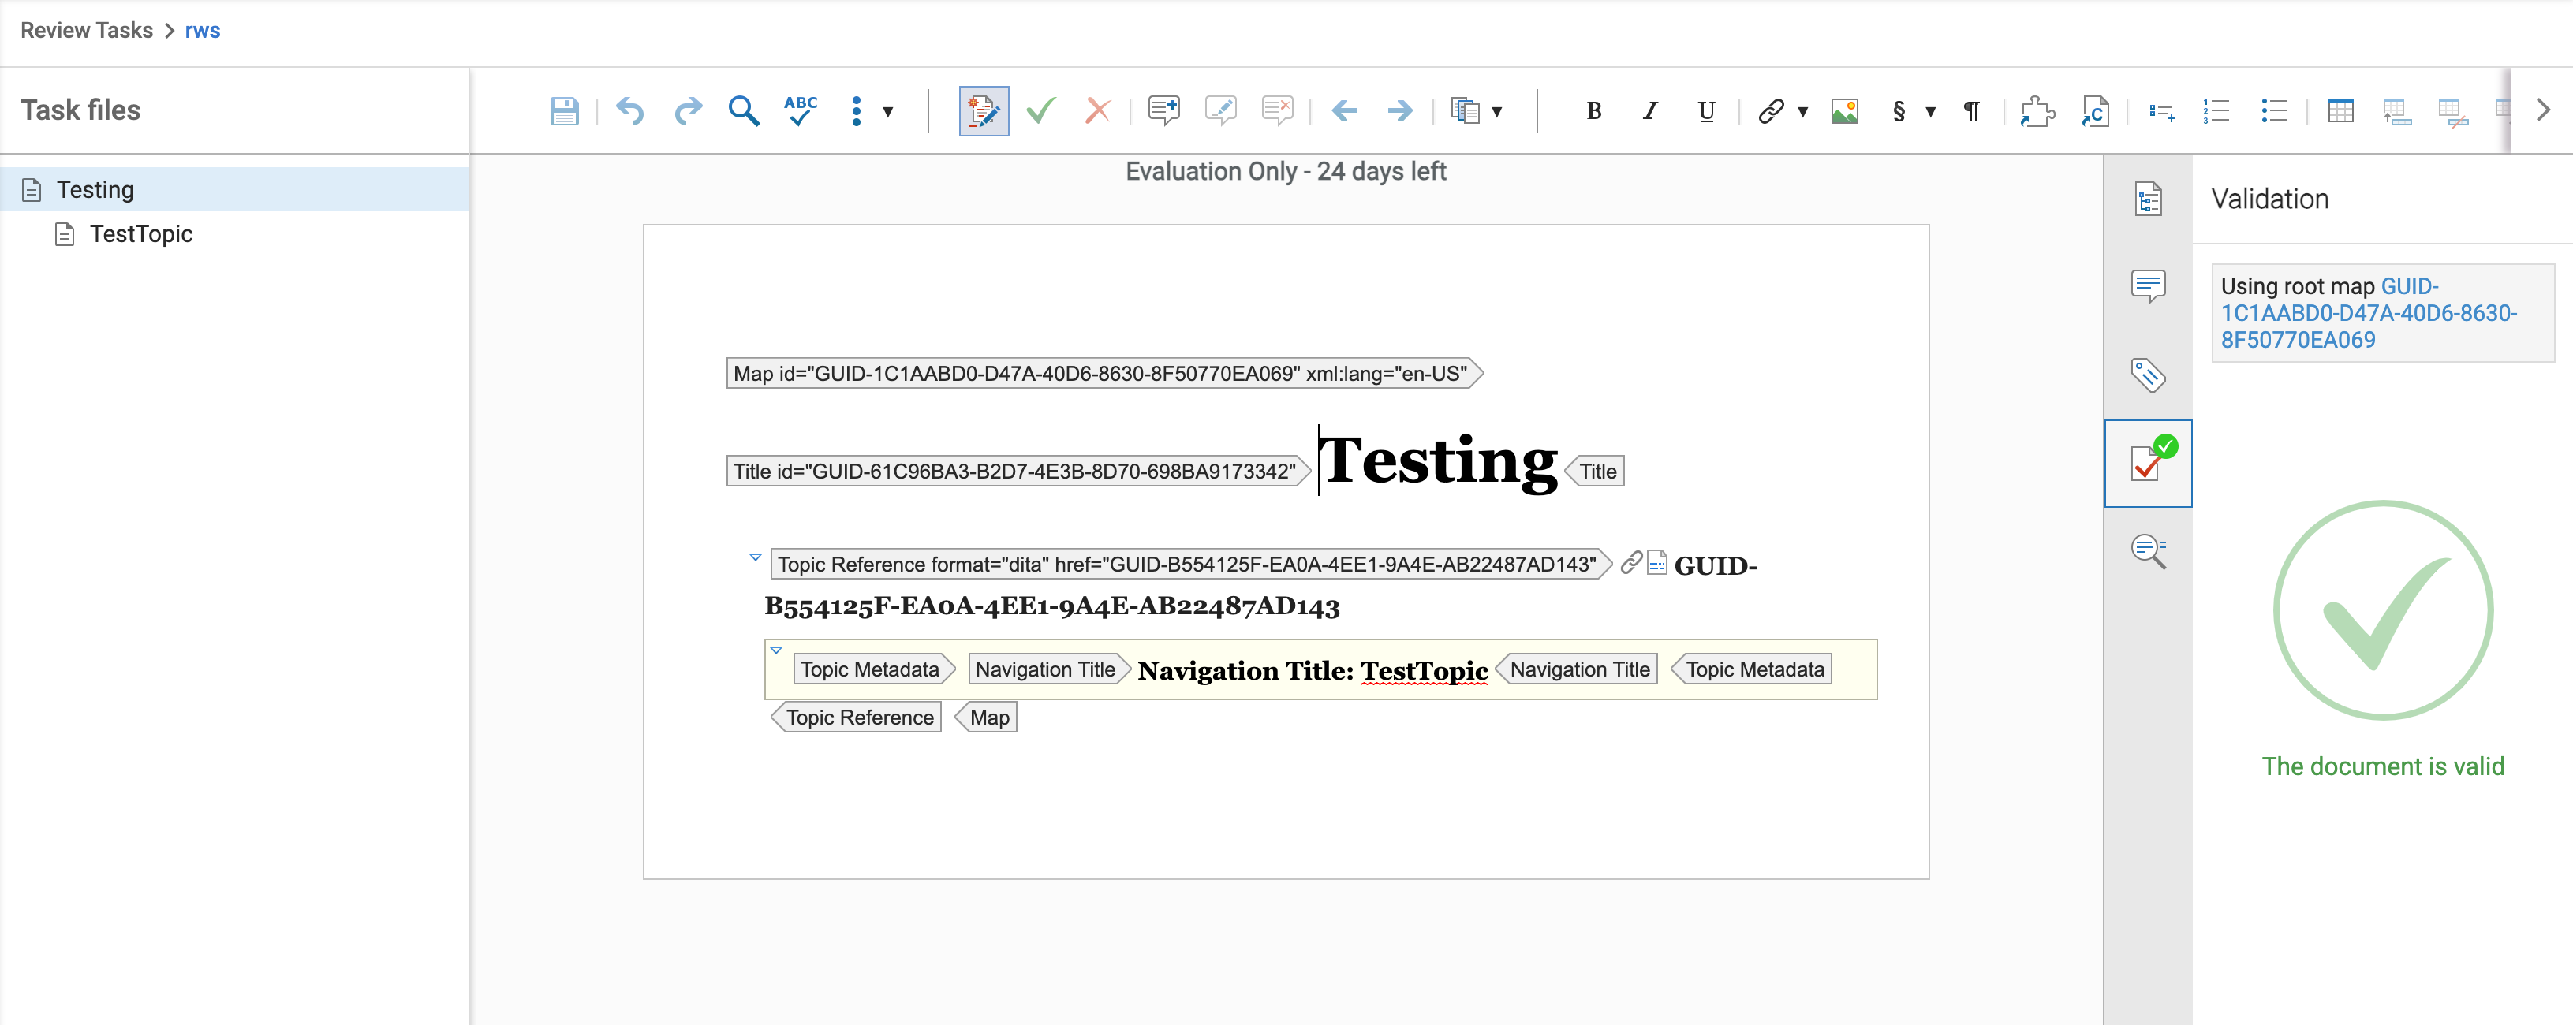
Task: Select the closing Map tag
Action: 986,717
